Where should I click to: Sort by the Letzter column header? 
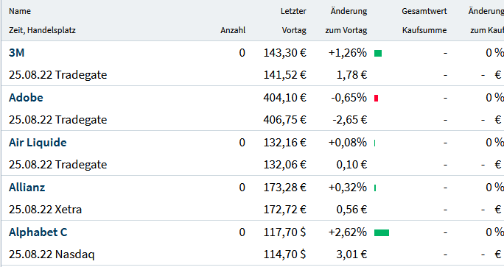coord(293,11)
